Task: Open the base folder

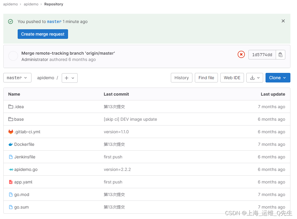Action: (19, 119)
